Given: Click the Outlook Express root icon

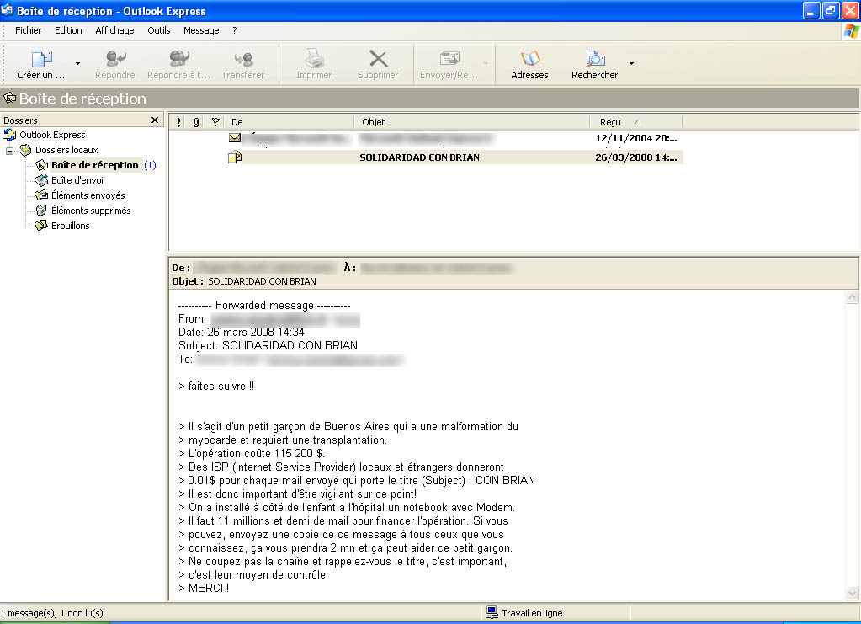Looking at the screenshot, I should [9, 135].
